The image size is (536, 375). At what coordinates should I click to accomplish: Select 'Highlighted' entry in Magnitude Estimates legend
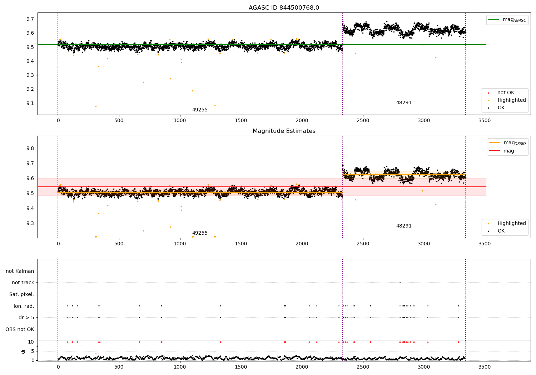coord(512,224)
